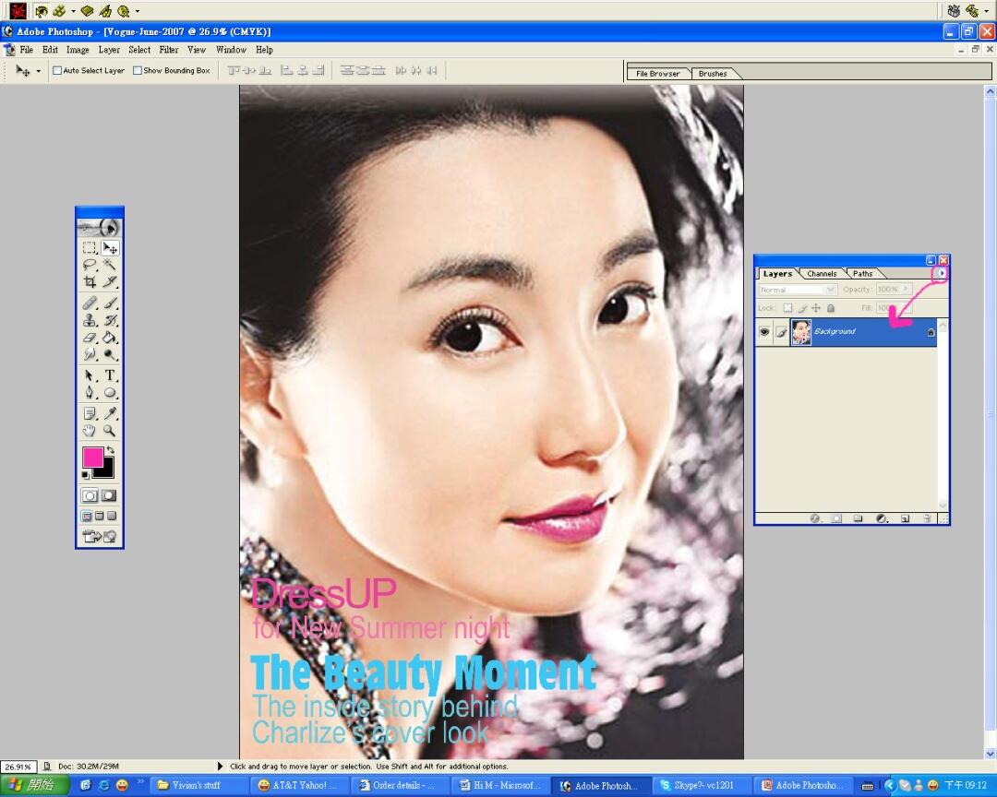The width and height of the screenshot is (997, 797).
Task: Select the Type tool
Action: pos(109,375)
